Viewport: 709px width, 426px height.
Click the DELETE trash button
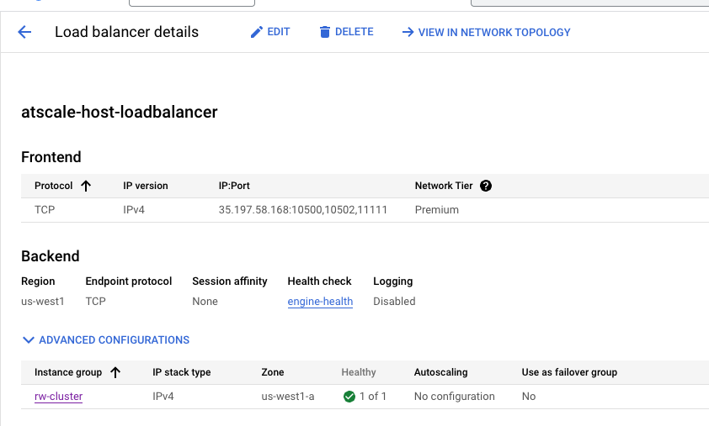click(346, 32)
